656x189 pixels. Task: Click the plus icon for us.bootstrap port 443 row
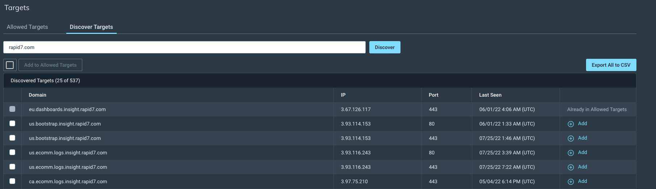[570, 139]
